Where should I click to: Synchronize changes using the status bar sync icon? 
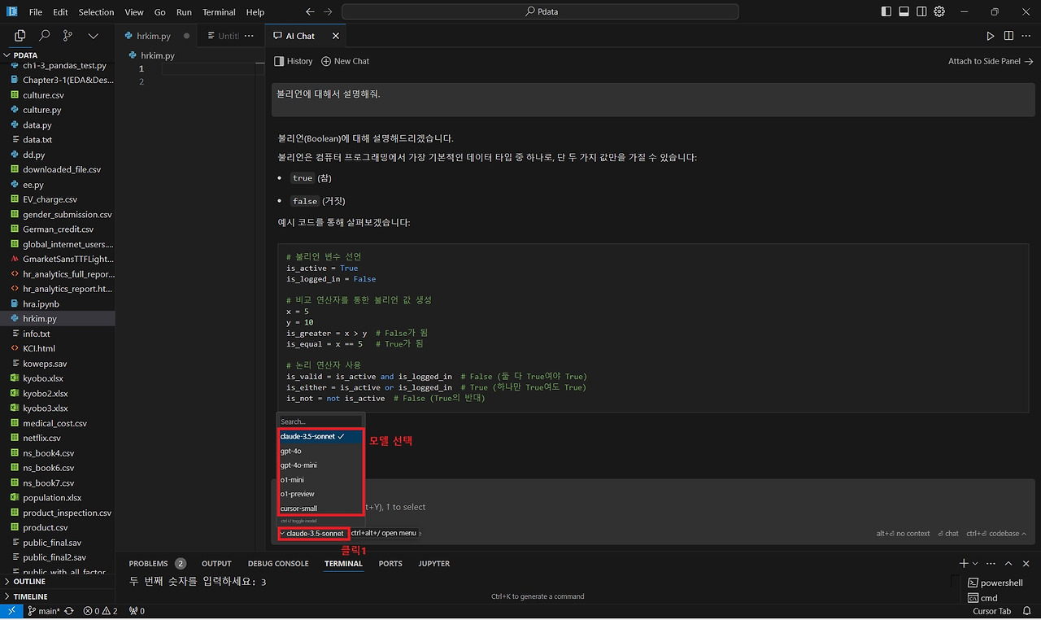[x=69, y=611]
